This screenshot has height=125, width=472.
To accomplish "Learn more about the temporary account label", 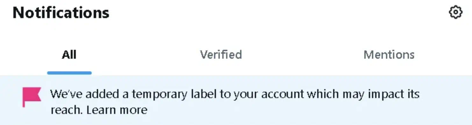I will 117,110.
